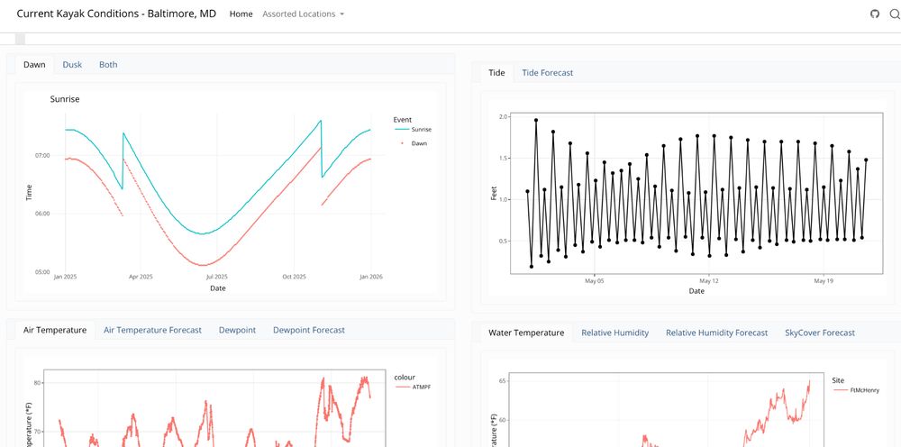Viewport: 901px width, 447px height.
Task: Click the ATMPF legend color line
Action: point(403,388)
